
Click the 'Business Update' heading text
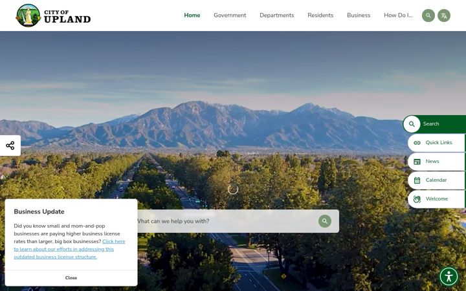point(39,211)
